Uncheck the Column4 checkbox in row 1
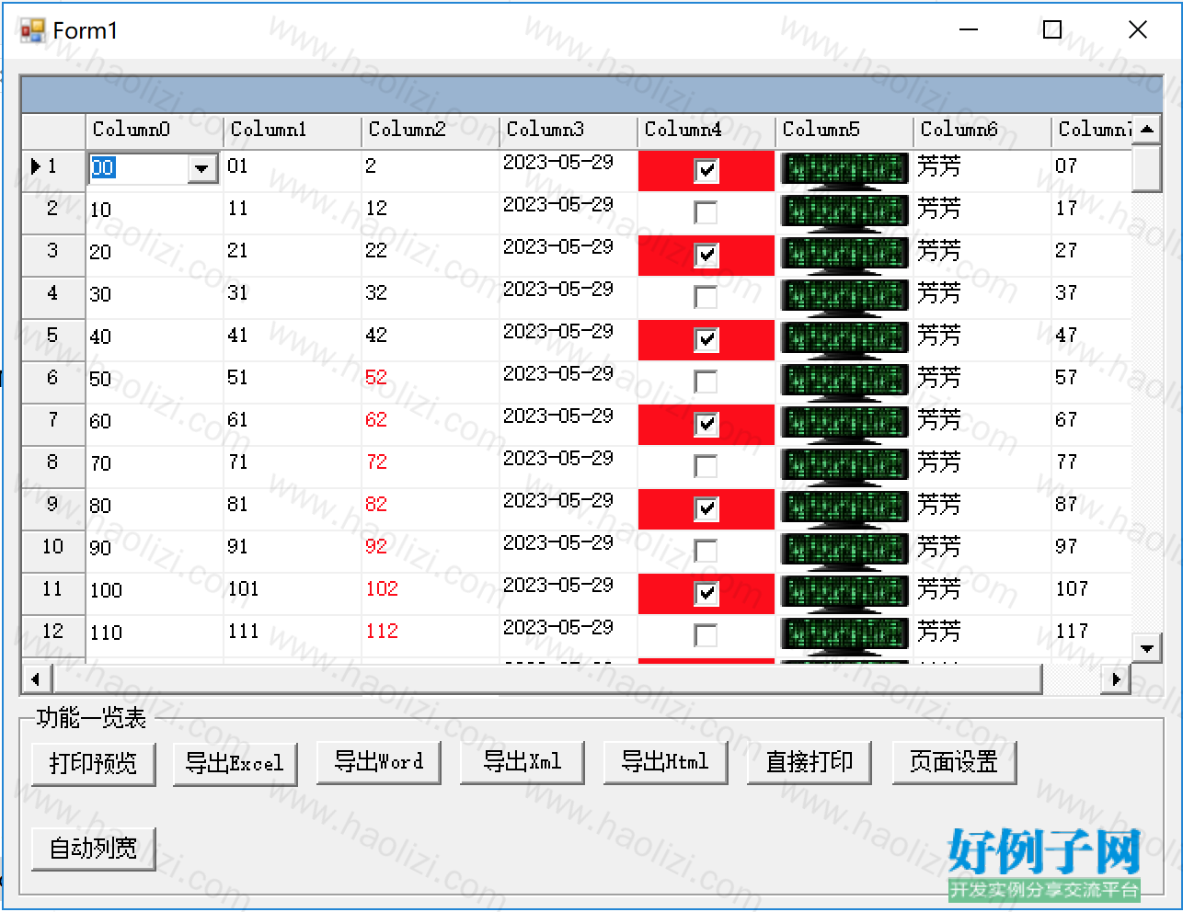1183x912 pixels. (x=706, y=170)
